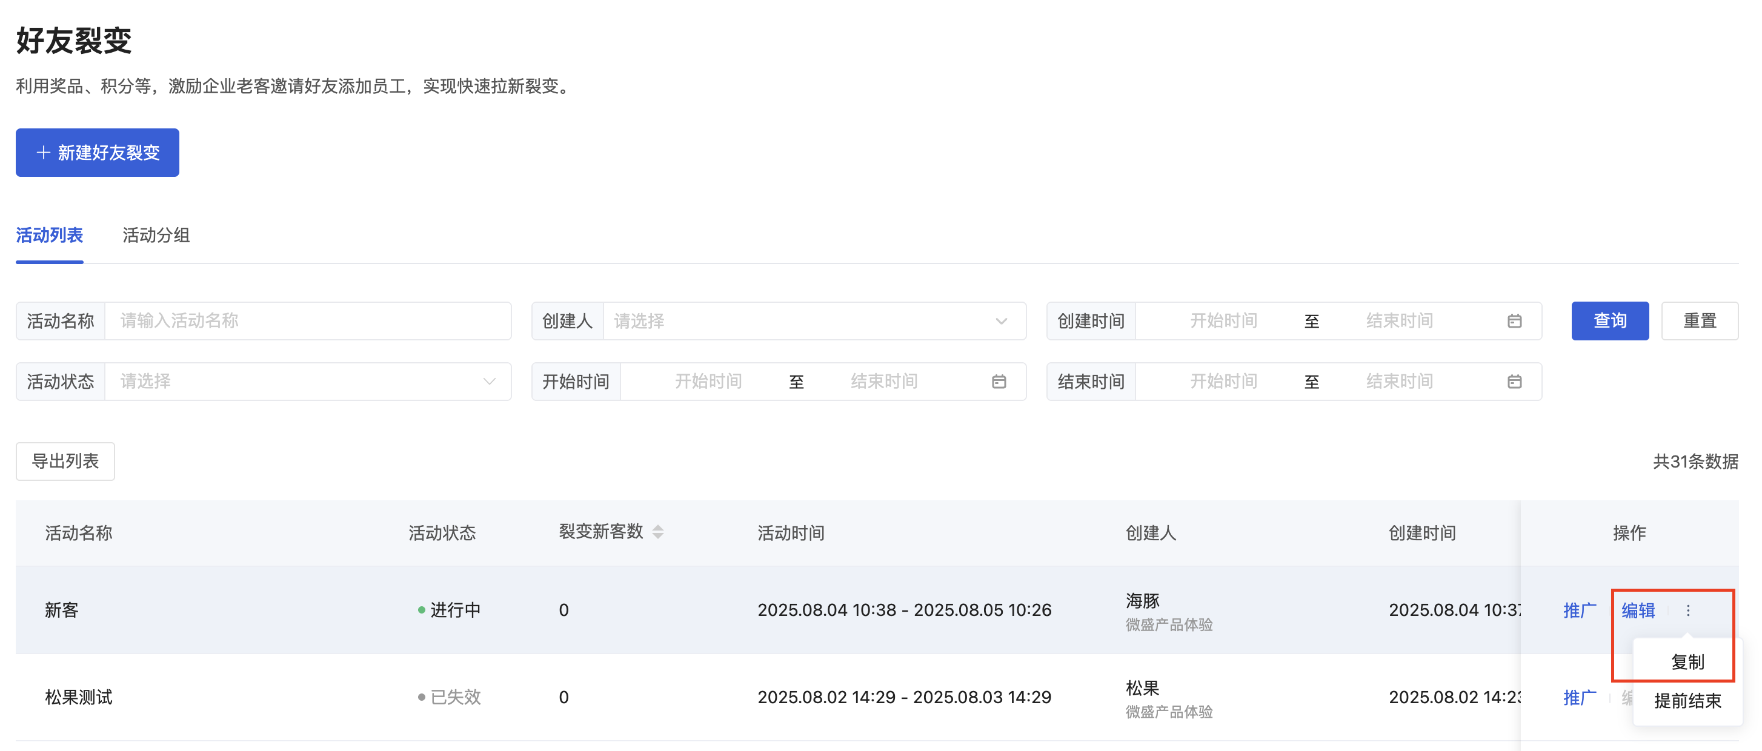
Task: Click the 海豚 creator cell
Action: pyautogui.click(x=1142, y=601)
